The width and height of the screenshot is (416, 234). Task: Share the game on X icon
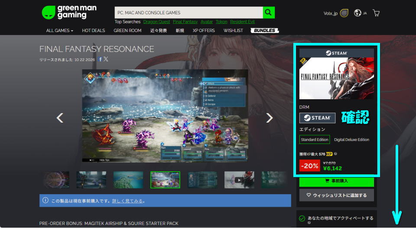tap(106, 59)
